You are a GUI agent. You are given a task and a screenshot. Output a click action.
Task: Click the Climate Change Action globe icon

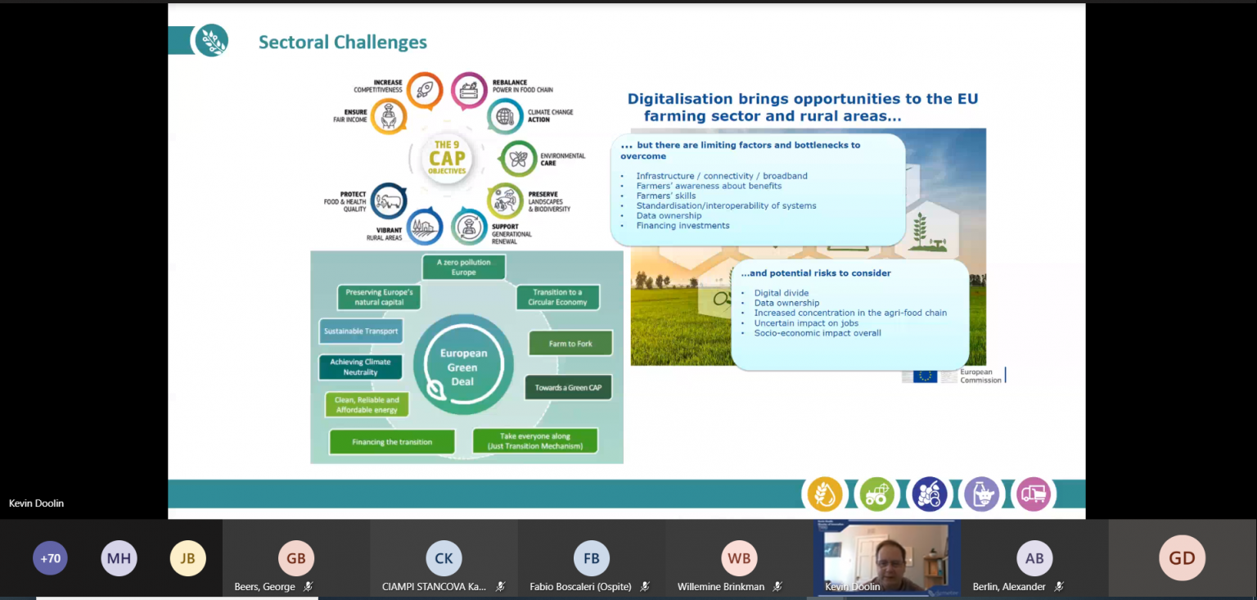click(x=505, y=116)
